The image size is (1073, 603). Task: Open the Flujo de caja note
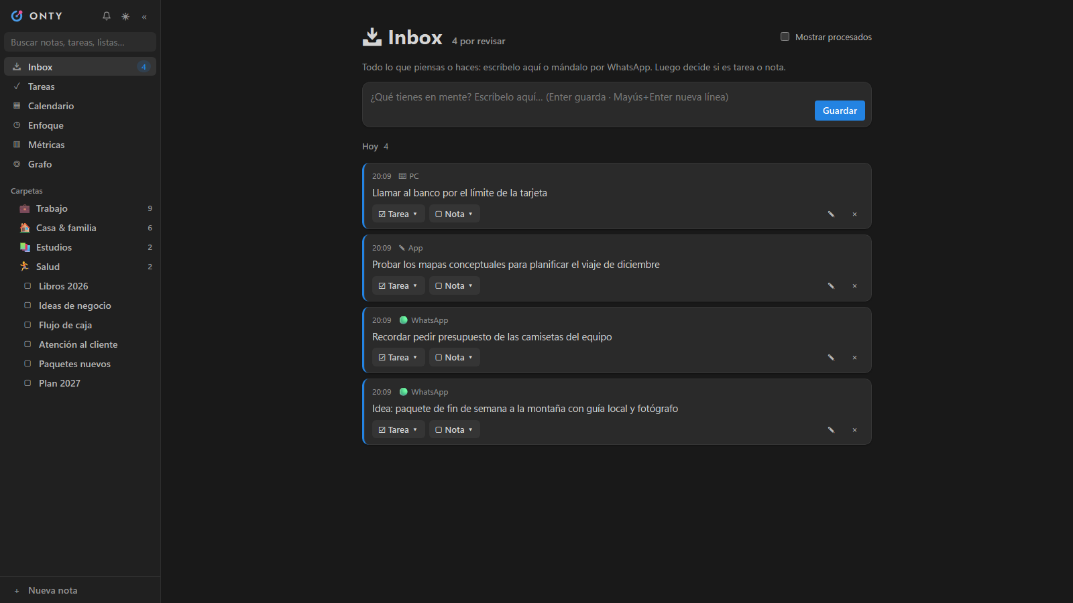click(80, 325)
